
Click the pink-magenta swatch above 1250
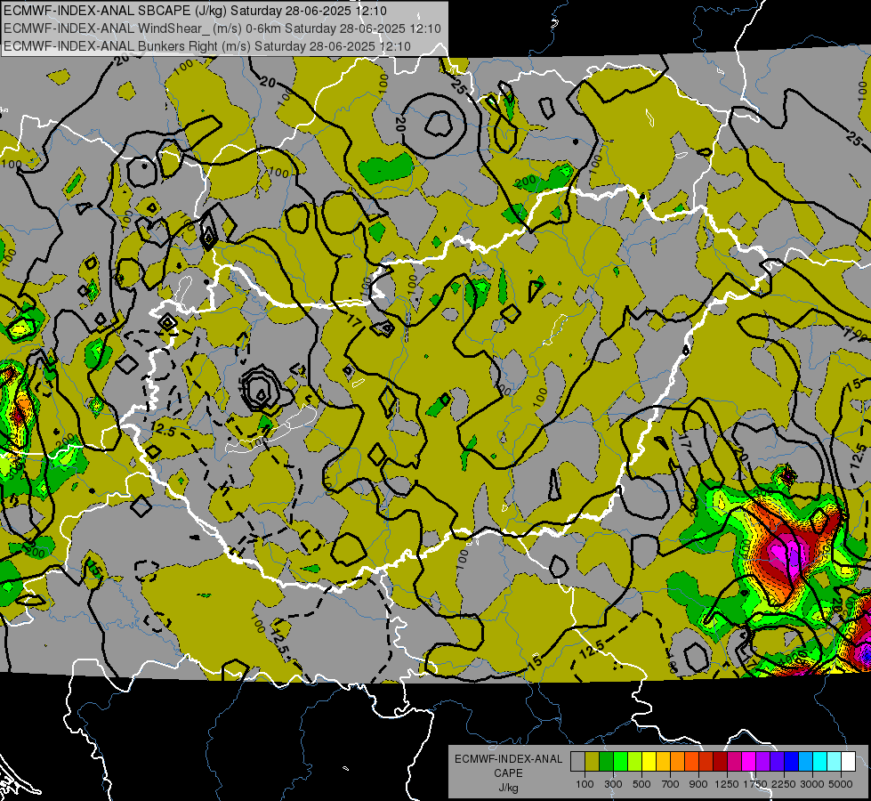click(734, 761)
